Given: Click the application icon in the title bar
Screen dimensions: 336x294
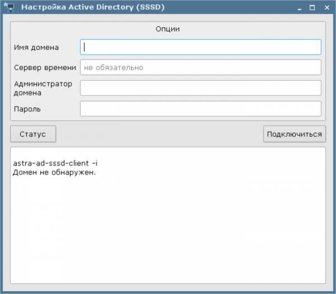Looking at the screenshot, I should (x=9, y=8).
